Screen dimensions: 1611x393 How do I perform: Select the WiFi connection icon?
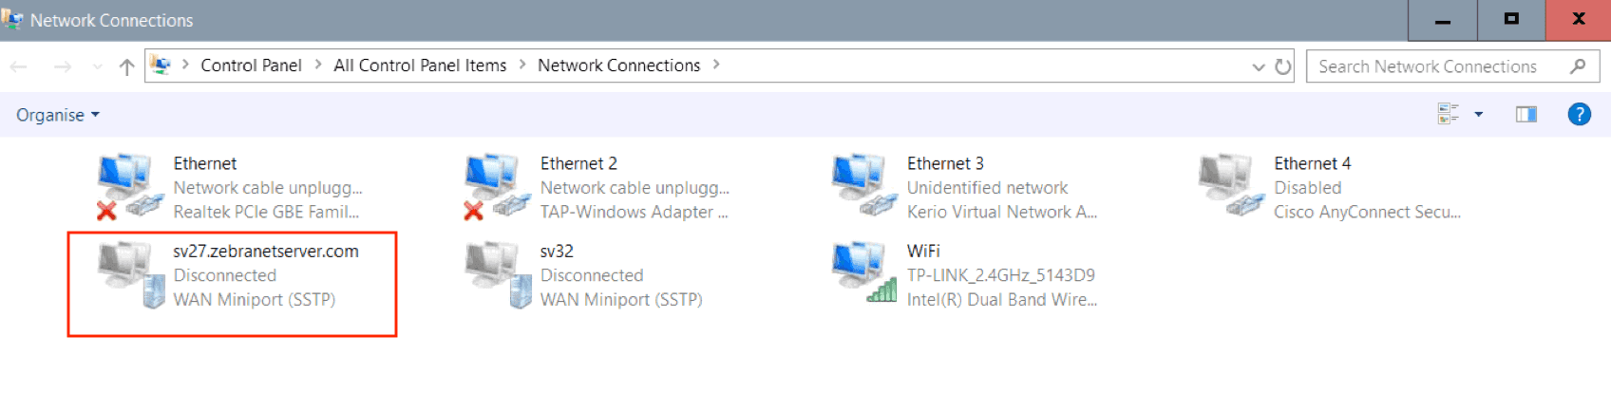point(862,273)
